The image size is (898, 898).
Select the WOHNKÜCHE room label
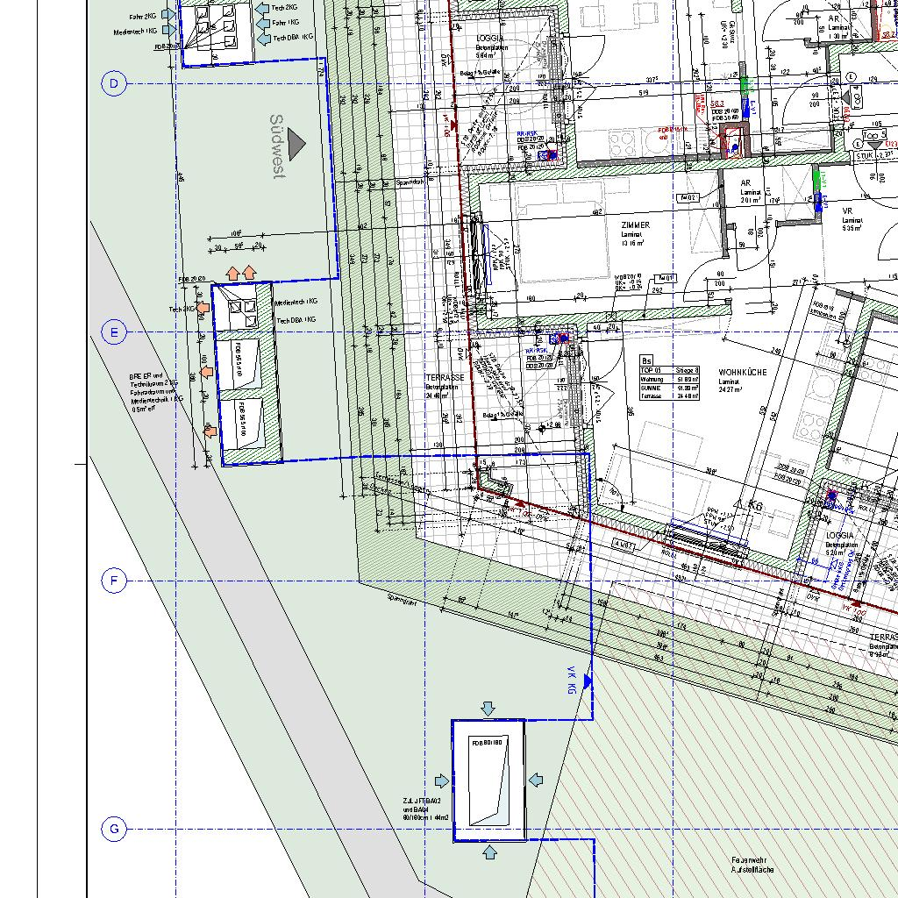click(x=742, y=381)
